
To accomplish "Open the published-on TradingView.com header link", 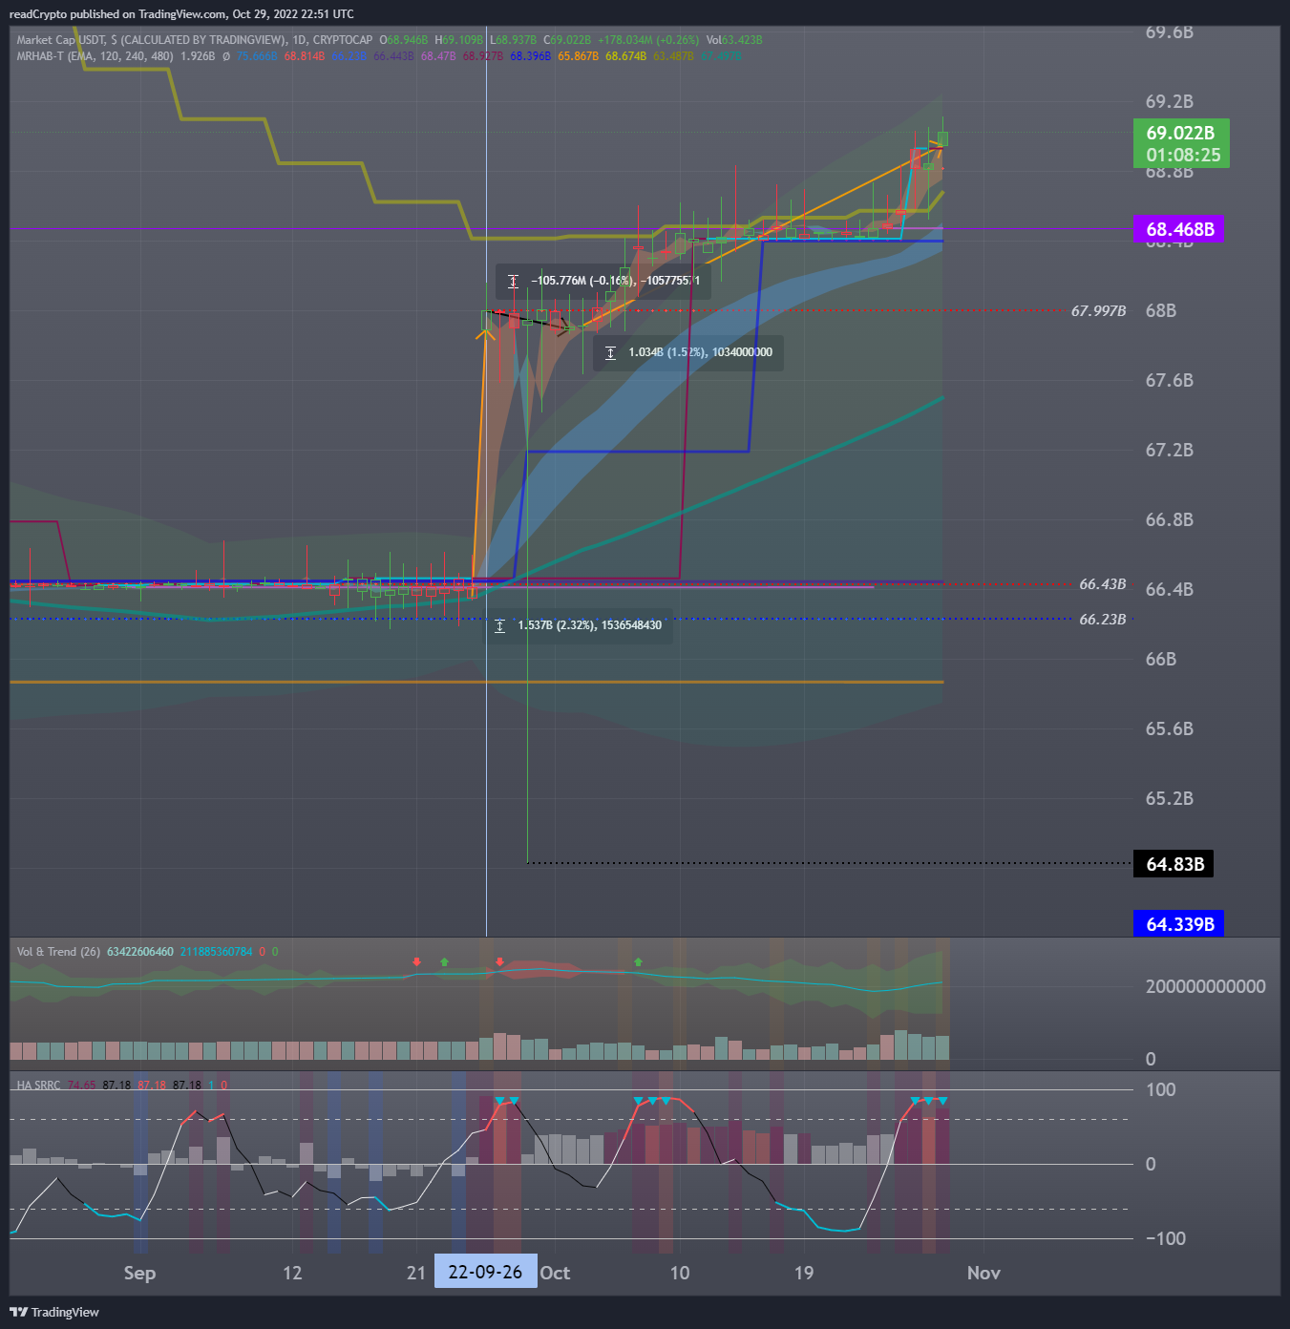I will click(x=181, y=14).
